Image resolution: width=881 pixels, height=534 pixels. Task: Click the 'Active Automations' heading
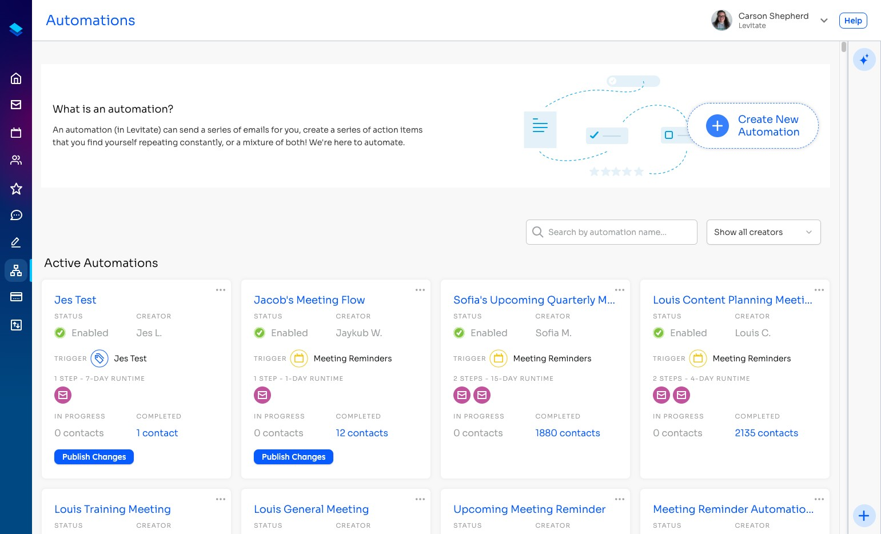pos(101,263)
